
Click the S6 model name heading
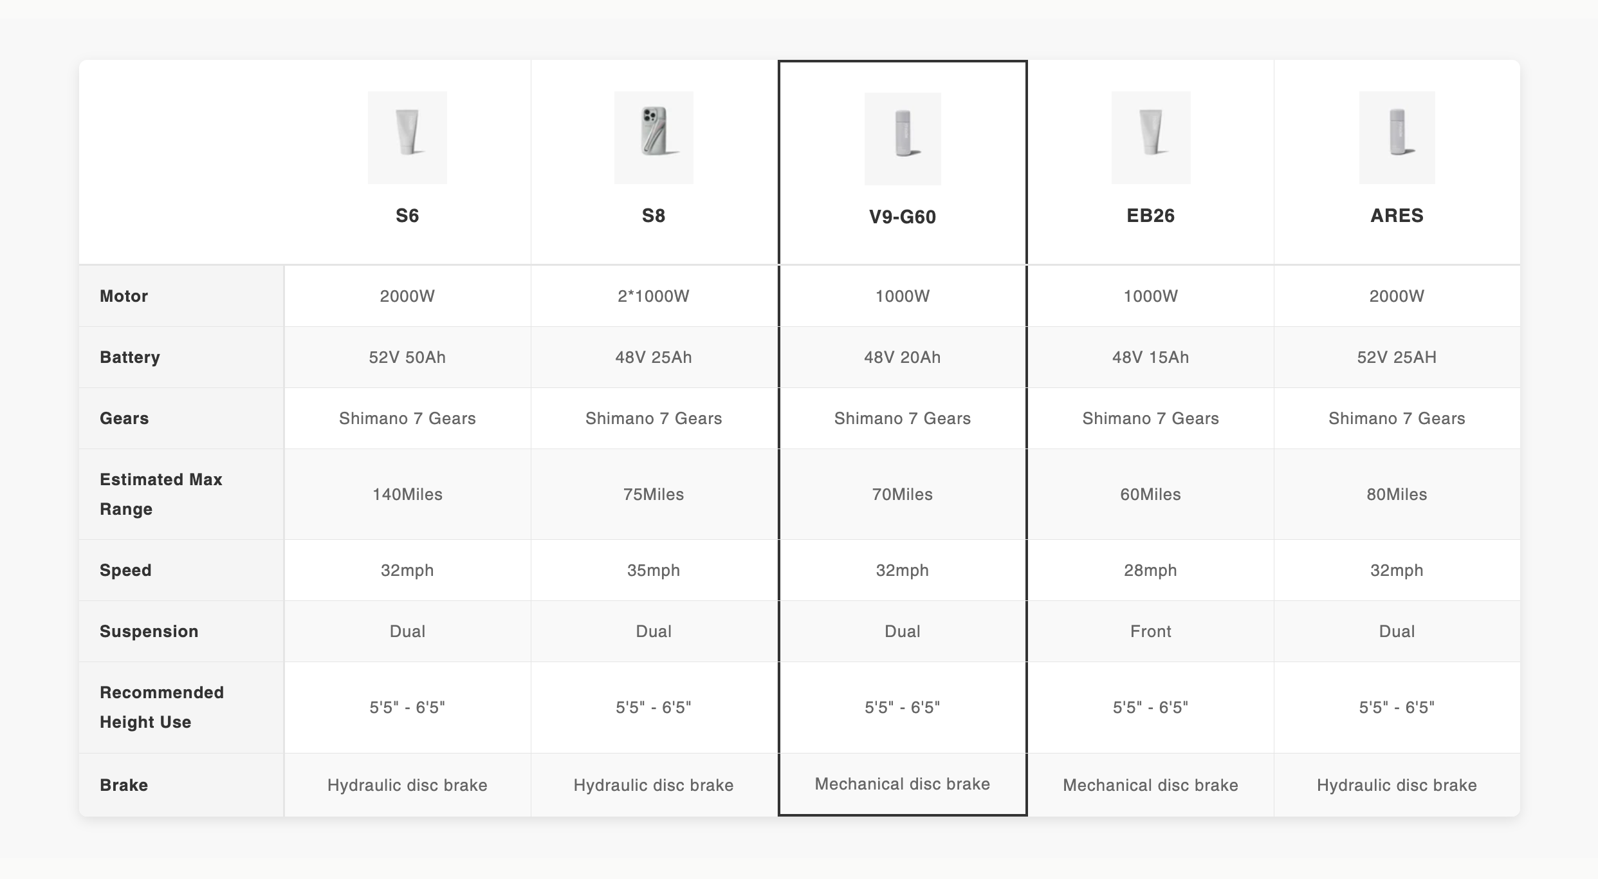407,216
